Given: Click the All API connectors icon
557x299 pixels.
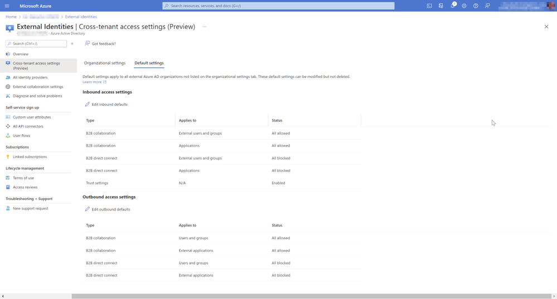Looking at the screenshot, I should [x=8, y=126].
